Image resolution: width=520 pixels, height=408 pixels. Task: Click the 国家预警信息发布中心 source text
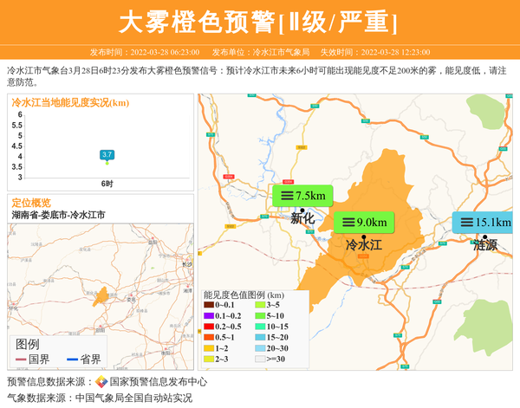[159, 382]
